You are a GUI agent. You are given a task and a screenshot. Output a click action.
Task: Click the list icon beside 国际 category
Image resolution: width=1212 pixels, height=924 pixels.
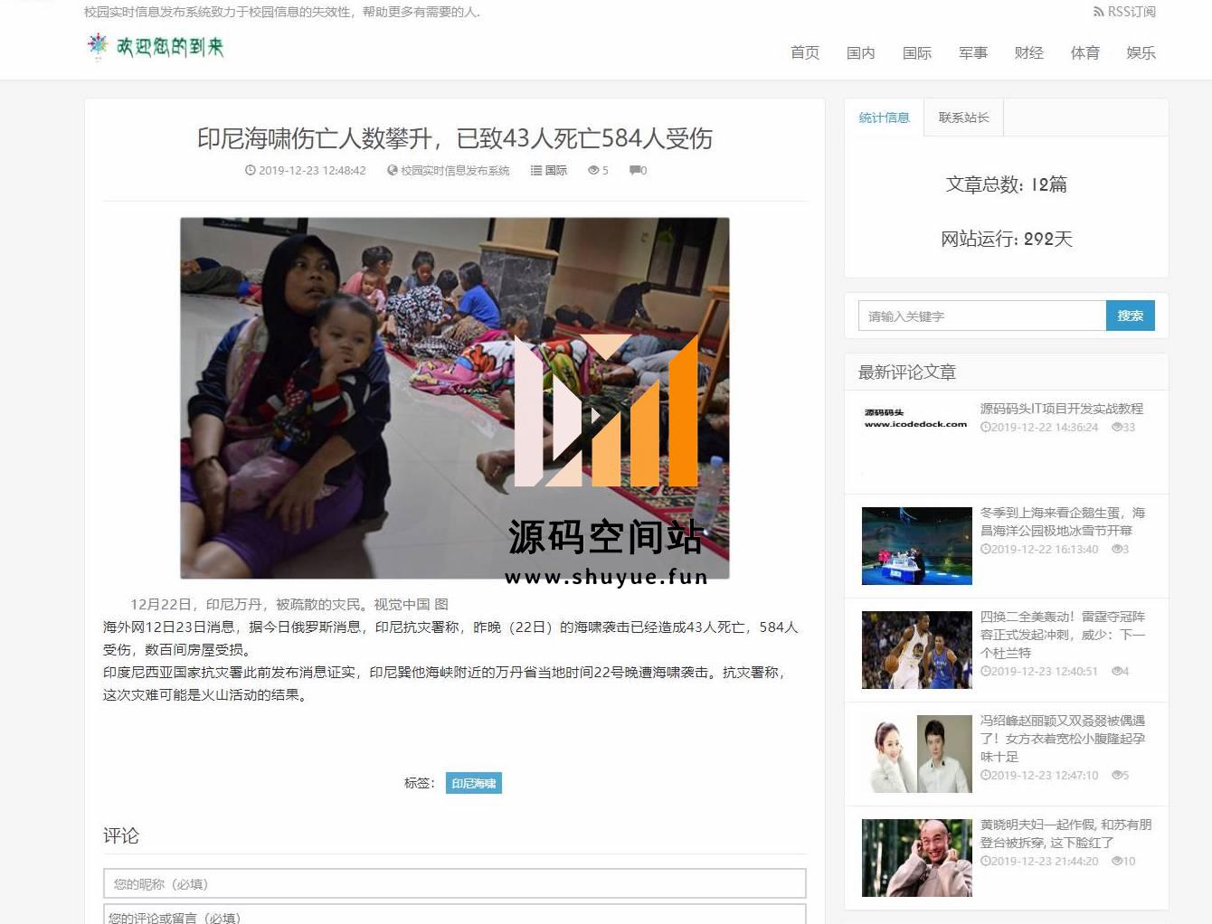coord(536,170)
